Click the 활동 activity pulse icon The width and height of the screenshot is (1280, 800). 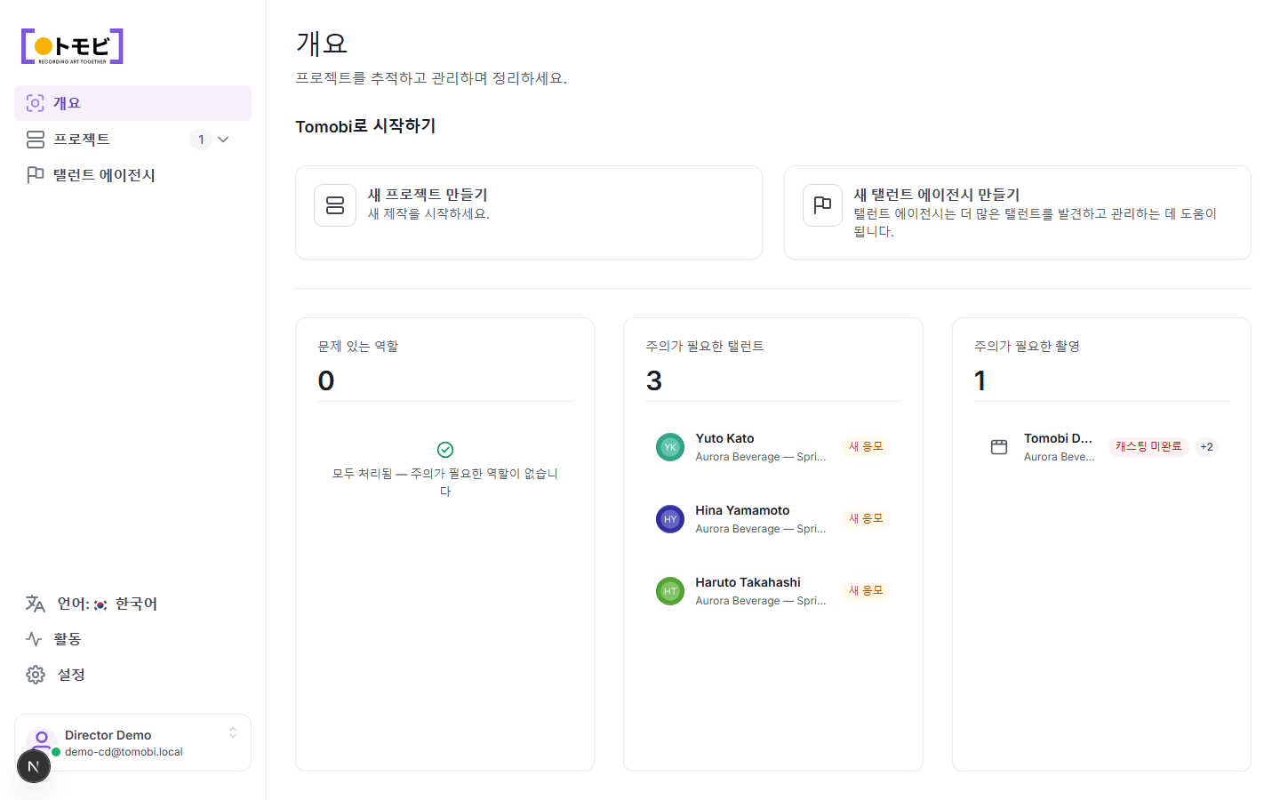tap(35, 639)
